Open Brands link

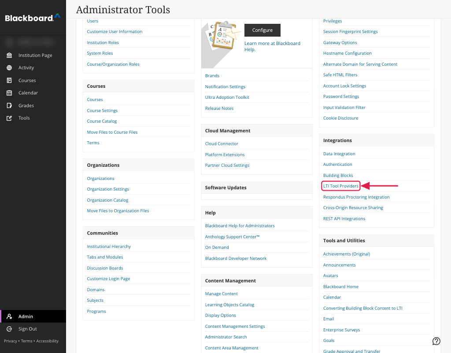212,76
